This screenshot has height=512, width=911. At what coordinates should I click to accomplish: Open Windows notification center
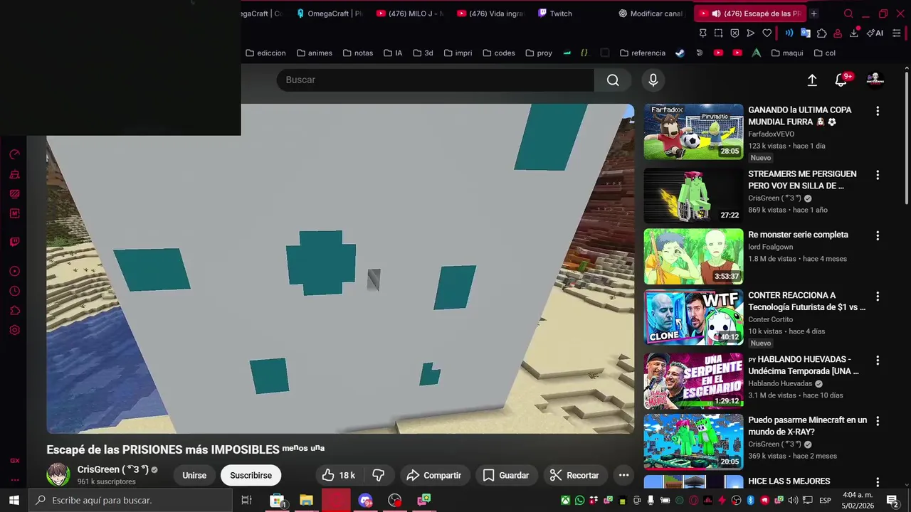[x=892, y=500]
